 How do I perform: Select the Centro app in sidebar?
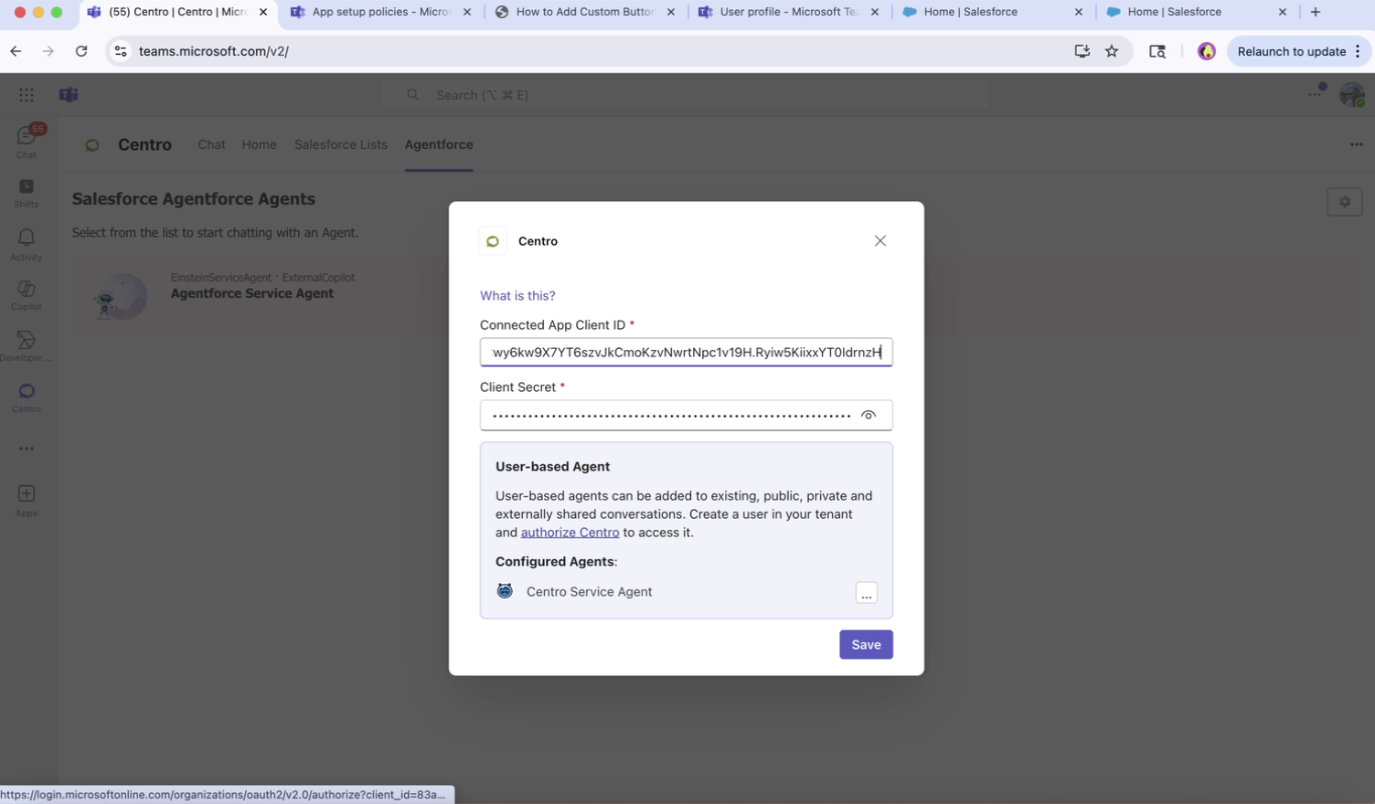tap(27, 397)
